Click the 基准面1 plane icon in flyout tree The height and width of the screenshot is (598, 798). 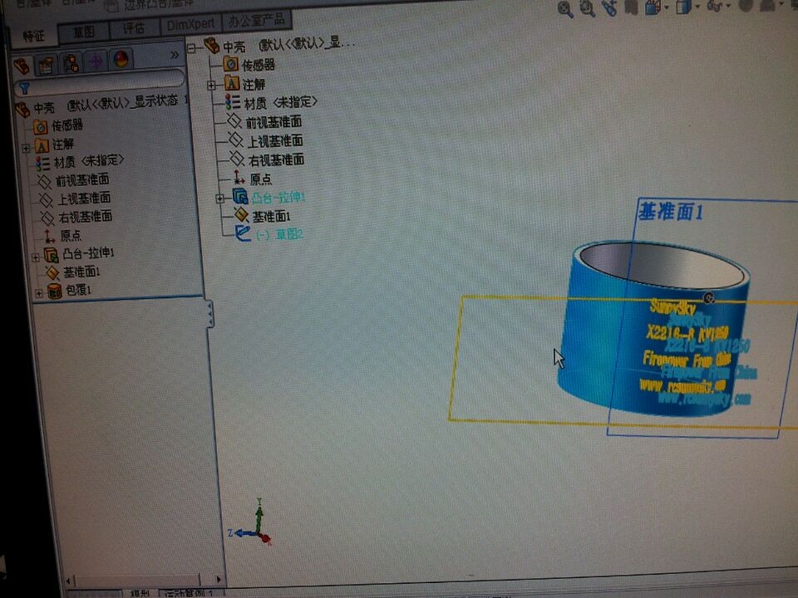pyautogui.click(x=241, y=215)
